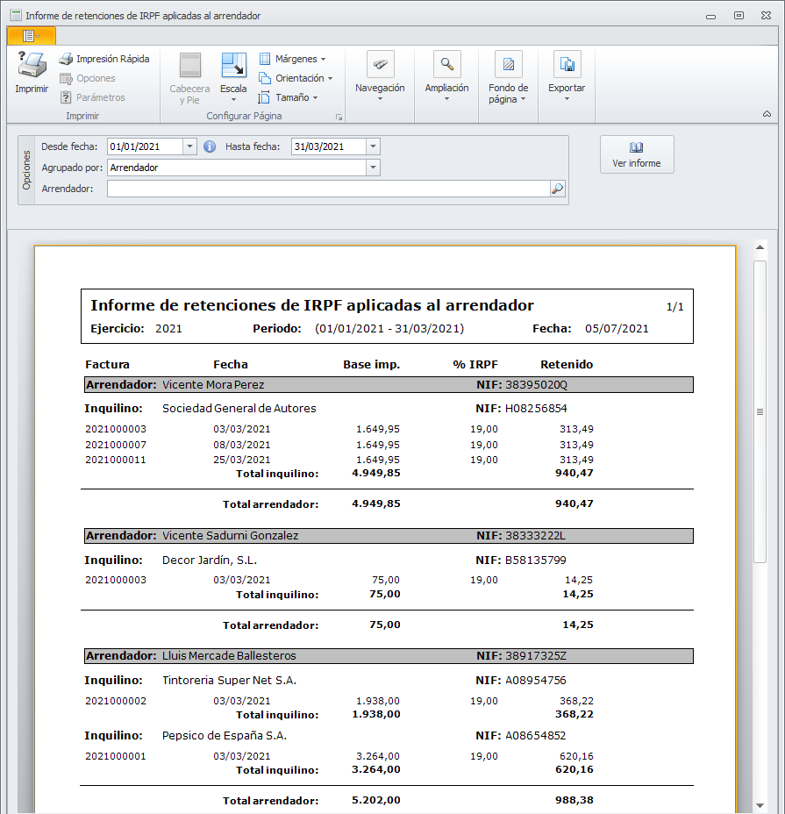Viewport: 785px width, 814px height.
Task: Click the Arrendador text input field
Action: (328, 189)
